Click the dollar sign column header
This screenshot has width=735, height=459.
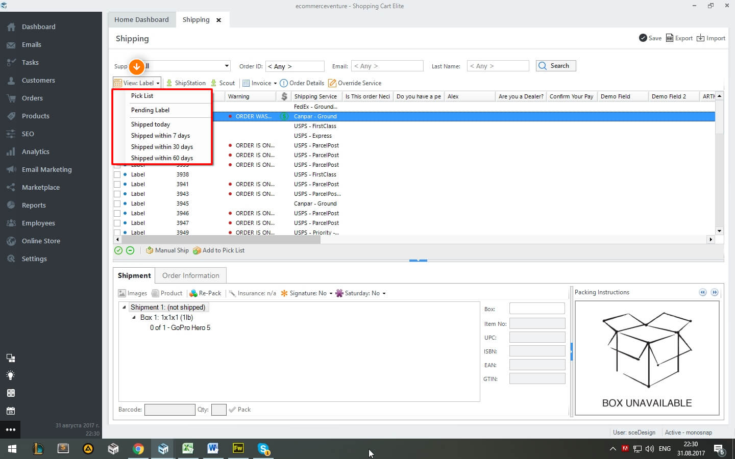tap(284, 96)
